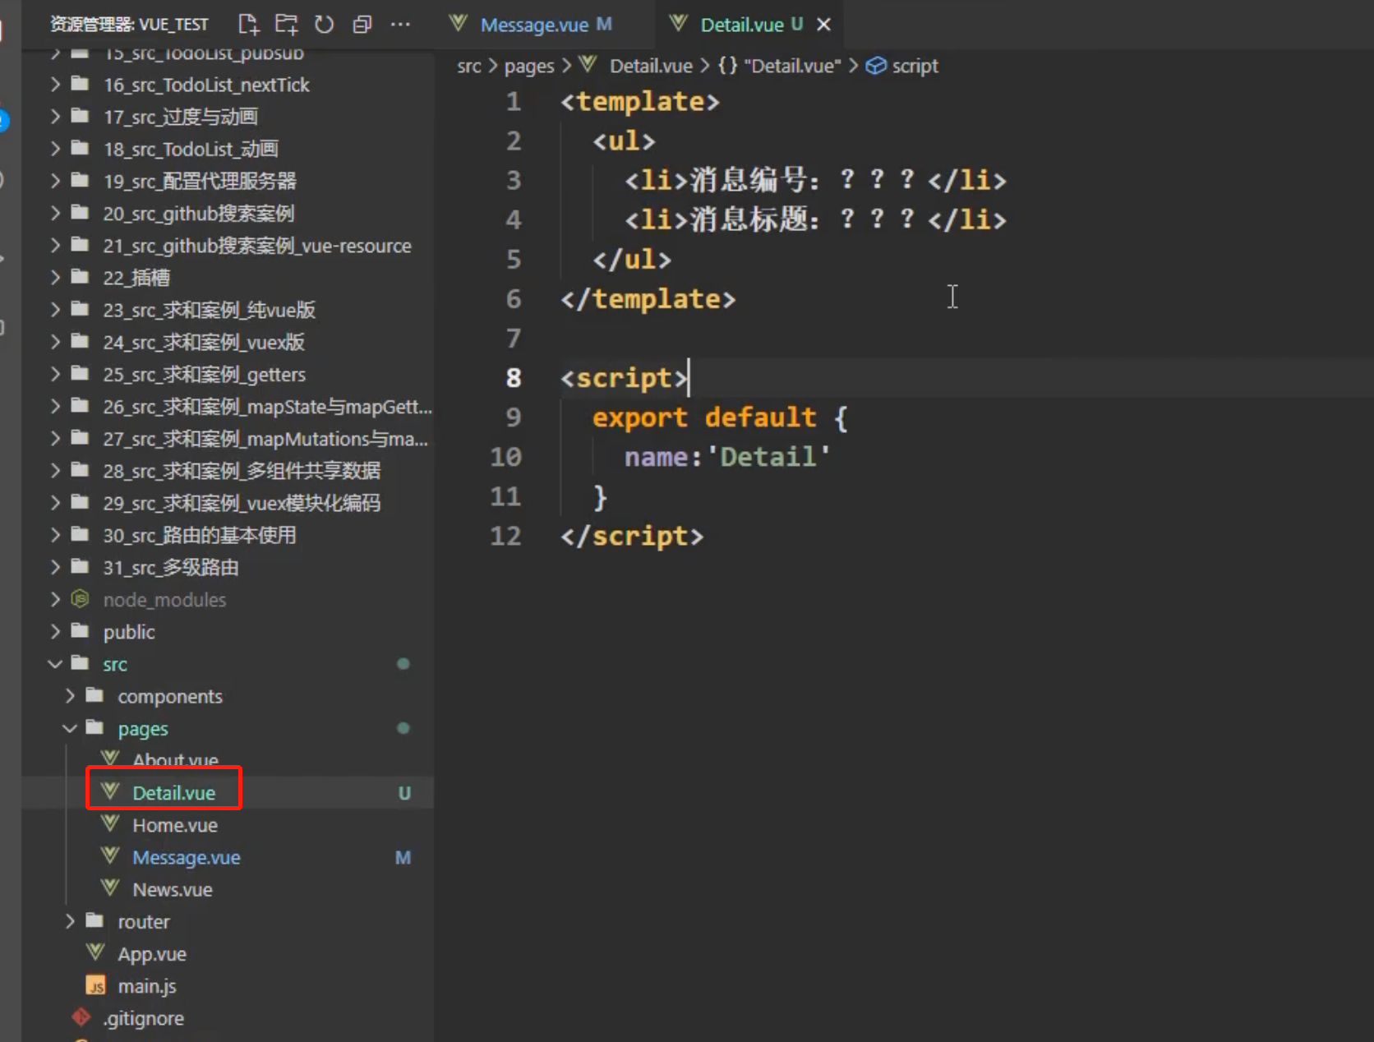
Task: Select the 29_src_求和案例_vuex模块化编码 folder
Action: click(x=228, y=503)
